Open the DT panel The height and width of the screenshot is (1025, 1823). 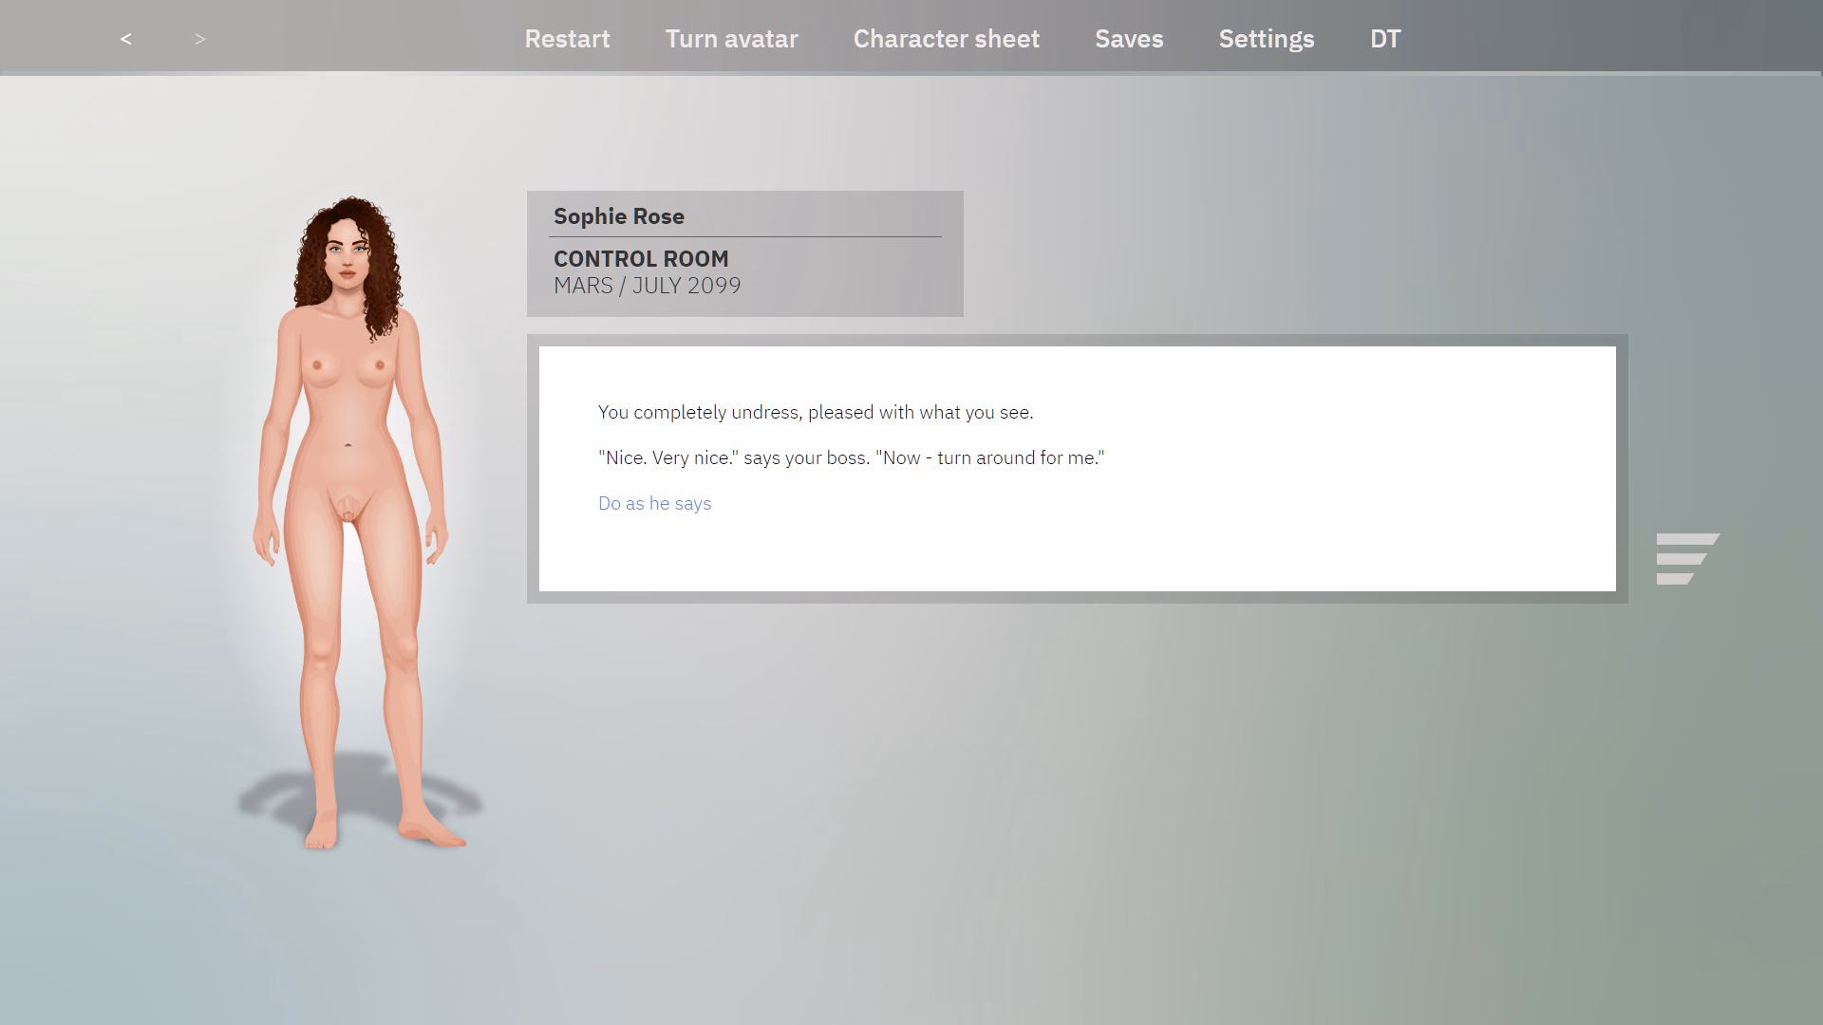click(x=1384, y=39)
